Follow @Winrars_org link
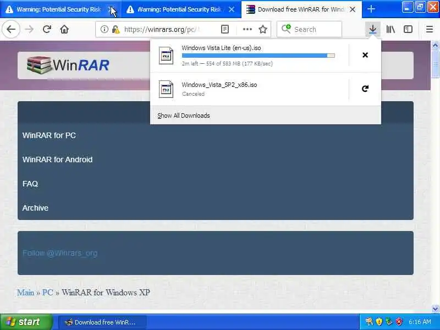The width and height of the screenshot is (440, 330). click(x=60, y=253)
